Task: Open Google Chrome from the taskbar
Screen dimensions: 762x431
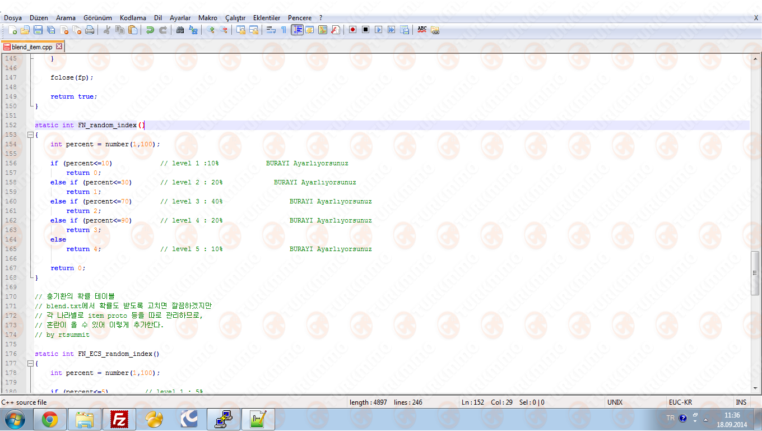Action: coord(50,419)
